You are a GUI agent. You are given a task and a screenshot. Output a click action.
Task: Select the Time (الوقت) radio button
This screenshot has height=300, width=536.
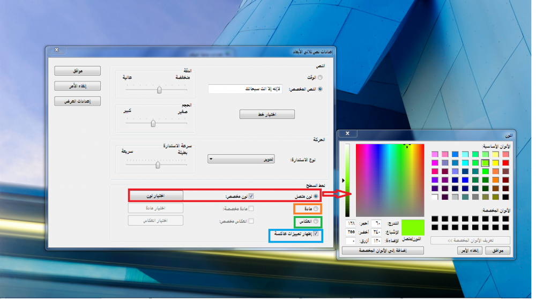tap(320, 78)
